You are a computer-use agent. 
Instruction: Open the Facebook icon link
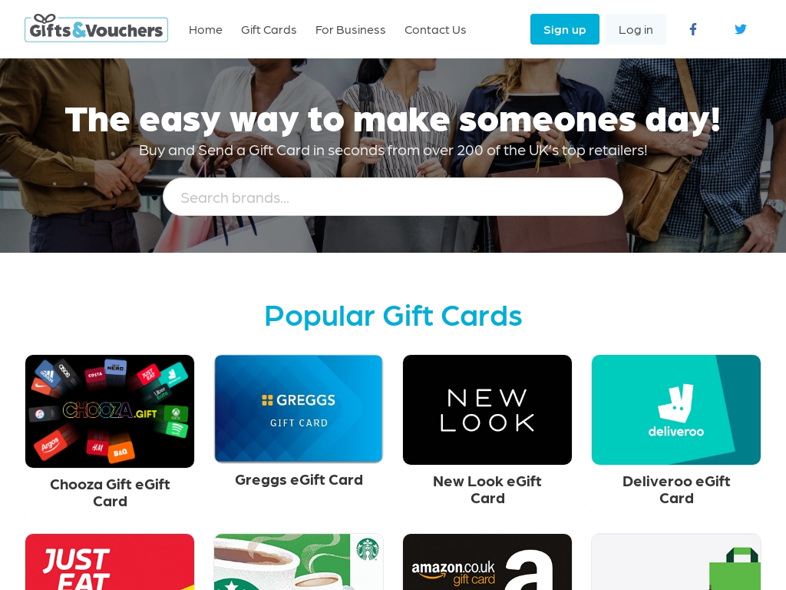[693, 29]
